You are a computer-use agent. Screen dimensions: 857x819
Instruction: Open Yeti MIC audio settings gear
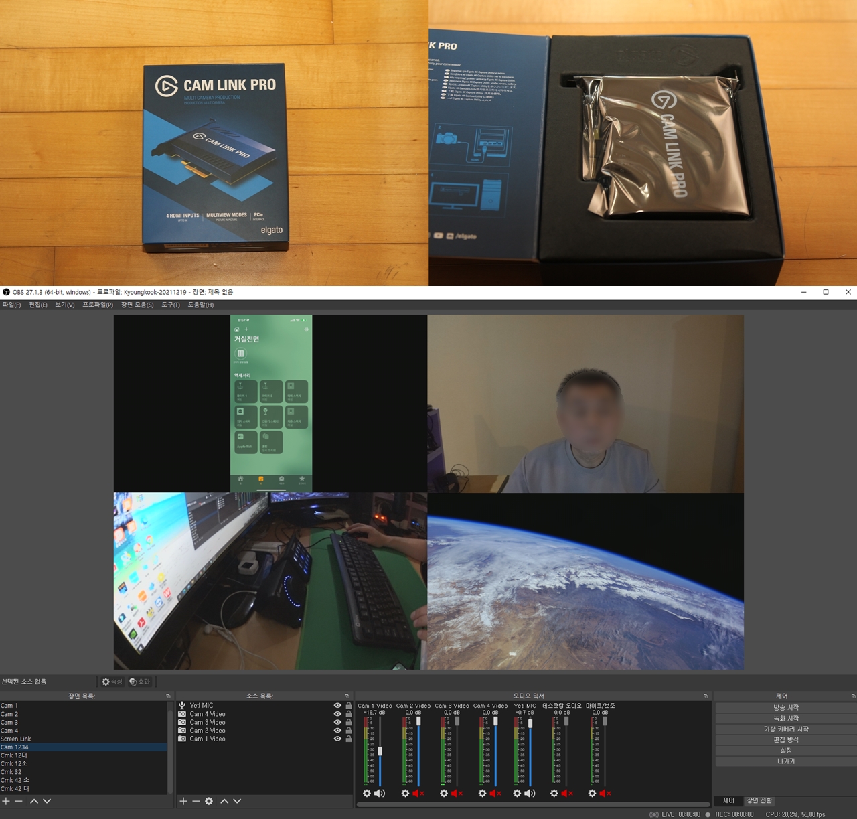coord(517,794)
